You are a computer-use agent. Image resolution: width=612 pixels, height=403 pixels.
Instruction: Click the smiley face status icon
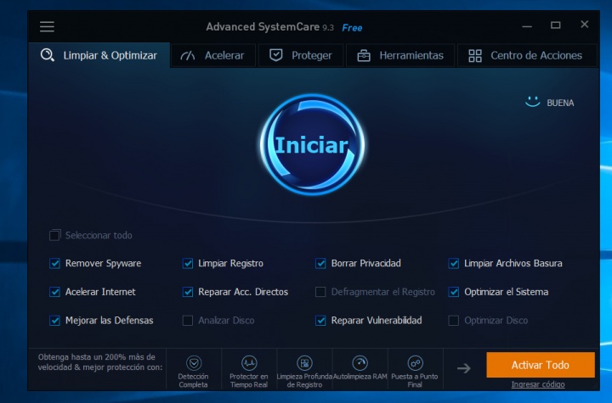[x=532, y=102]
